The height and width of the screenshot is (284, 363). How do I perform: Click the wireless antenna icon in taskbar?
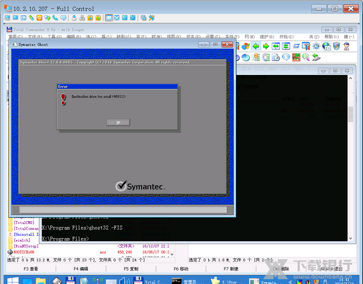(97, 280)
